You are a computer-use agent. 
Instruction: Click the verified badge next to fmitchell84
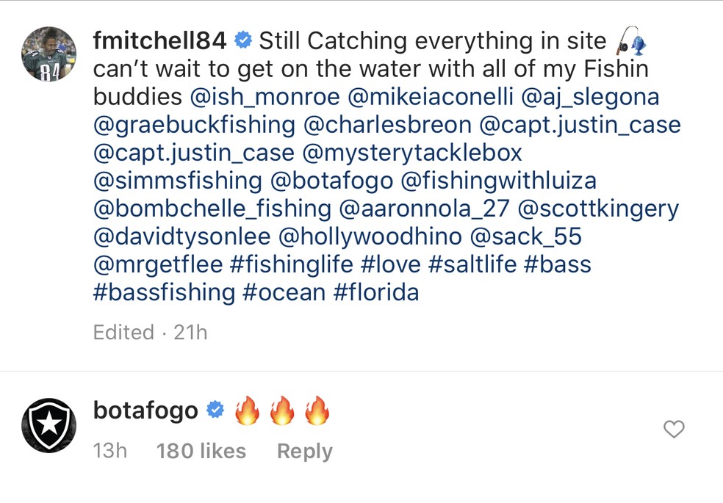(242, 40)
